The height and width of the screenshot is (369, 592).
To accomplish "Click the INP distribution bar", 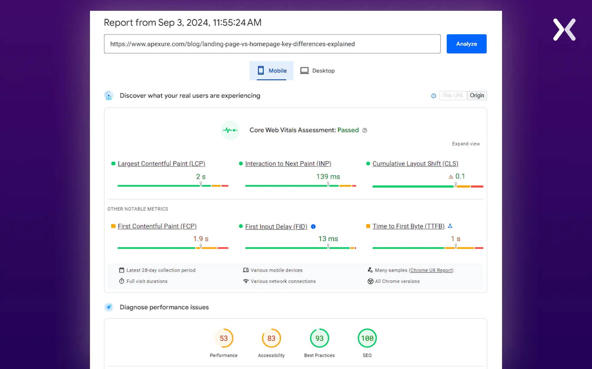I will click(300, 186).
